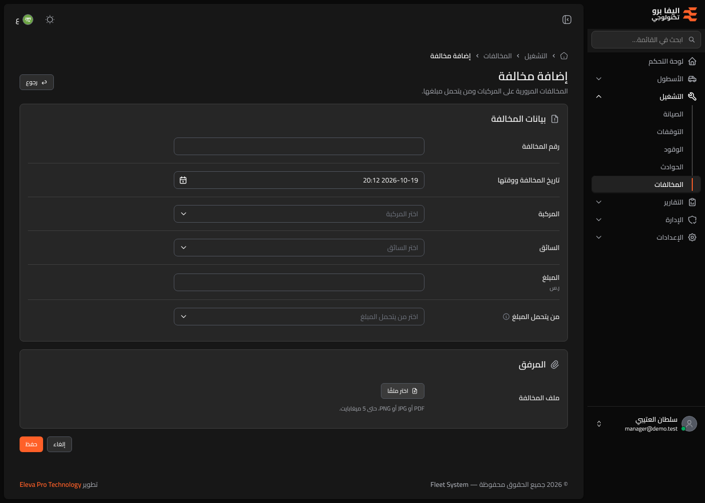Expand the الأسطول sidebar section
Screen dimensions: 705x503
[x=646, y=79]
